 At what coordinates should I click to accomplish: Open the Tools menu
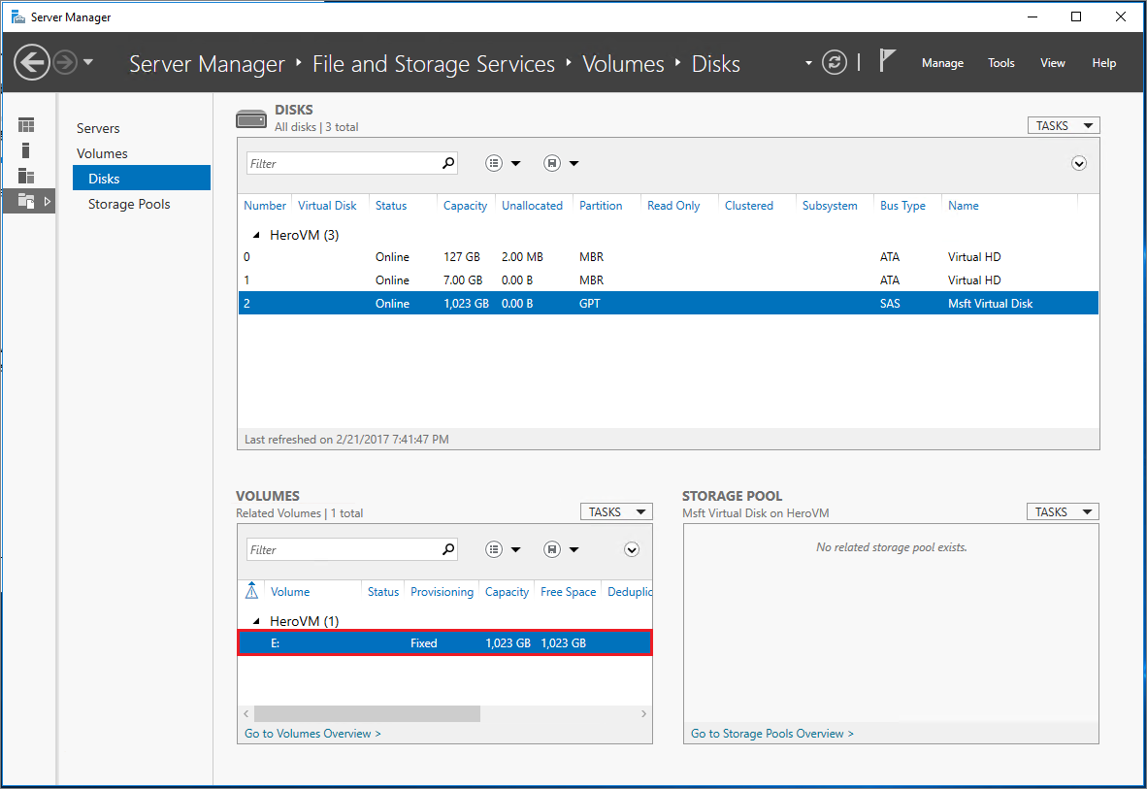coord(1000,63)
